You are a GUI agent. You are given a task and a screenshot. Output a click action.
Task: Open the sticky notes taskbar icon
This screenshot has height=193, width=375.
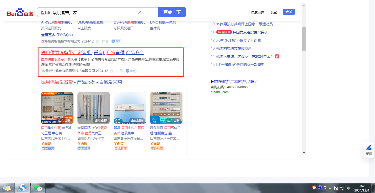tap(7, 188)
